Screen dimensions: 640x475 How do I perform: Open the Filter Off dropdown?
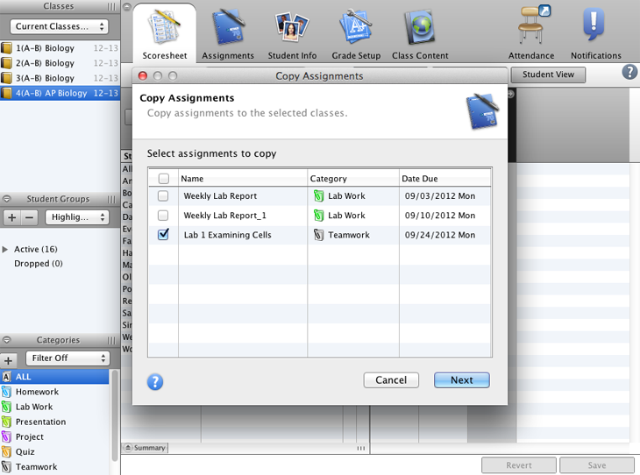coord(67,358)
